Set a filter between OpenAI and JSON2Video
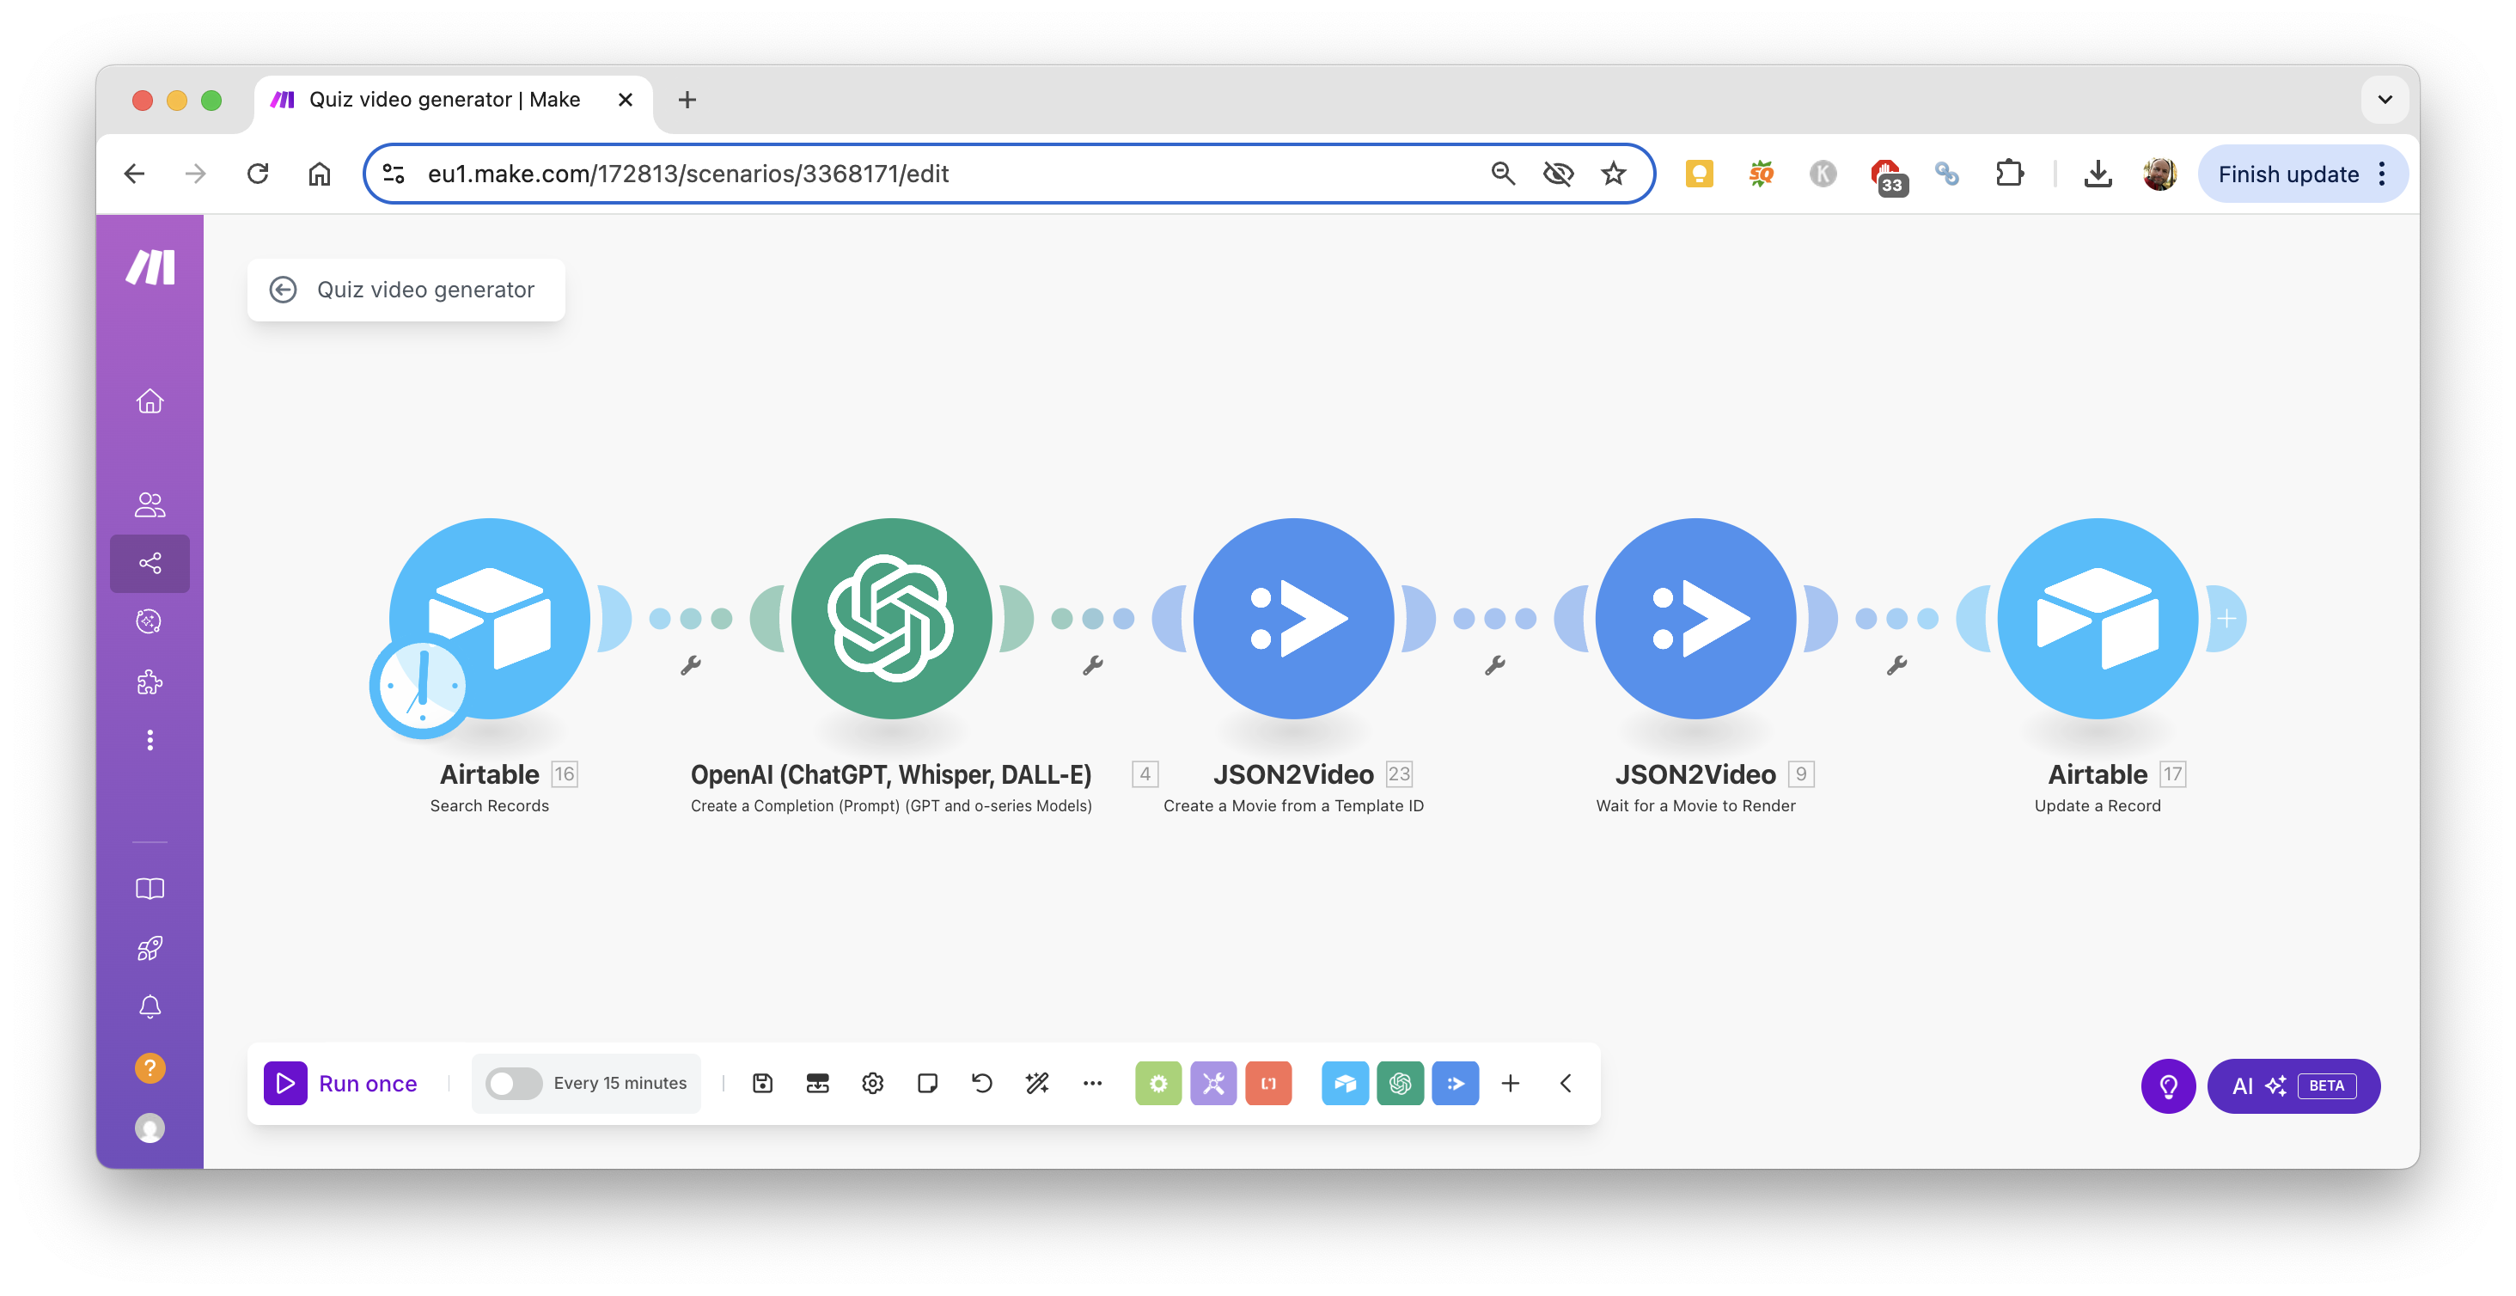This screenshot has width=2516, height=1296. point(1092,665)
